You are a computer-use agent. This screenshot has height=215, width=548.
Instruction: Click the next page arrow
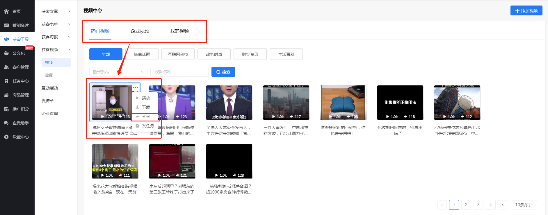pyautogui.click(x=503, y=205)
